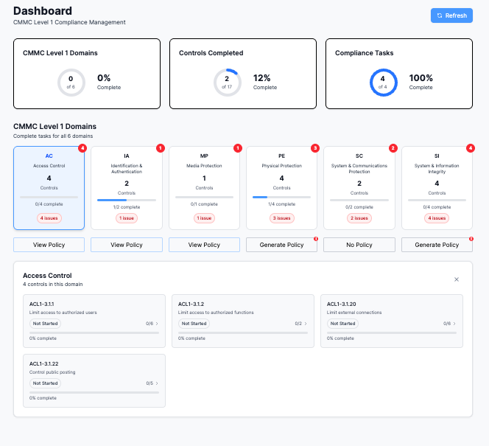Click No Policy button for SC

tap(359, 245)
